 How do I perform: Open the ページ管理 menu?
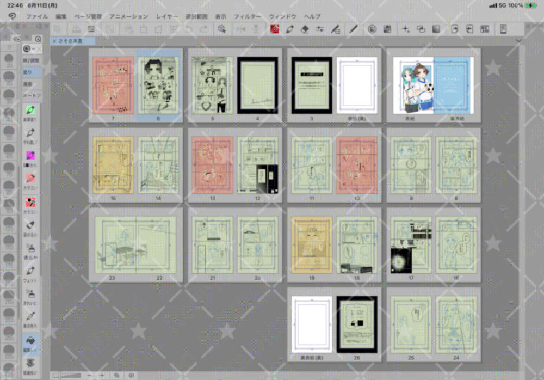pyautogui.click(x=88, y=16)
